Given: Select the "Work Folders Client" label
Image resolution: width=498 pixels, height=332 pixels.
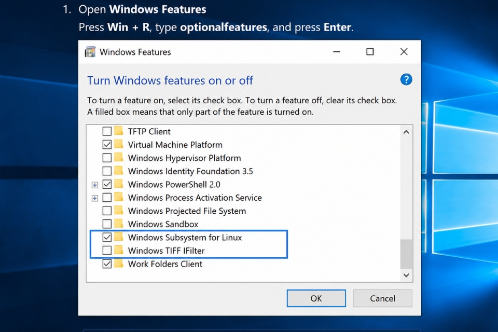Looking at the screenshot, I should (x=165, y=264).
